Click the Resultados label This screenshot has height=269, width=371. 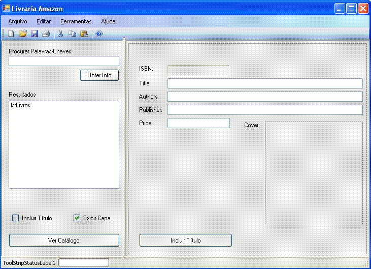pos(22,95)
